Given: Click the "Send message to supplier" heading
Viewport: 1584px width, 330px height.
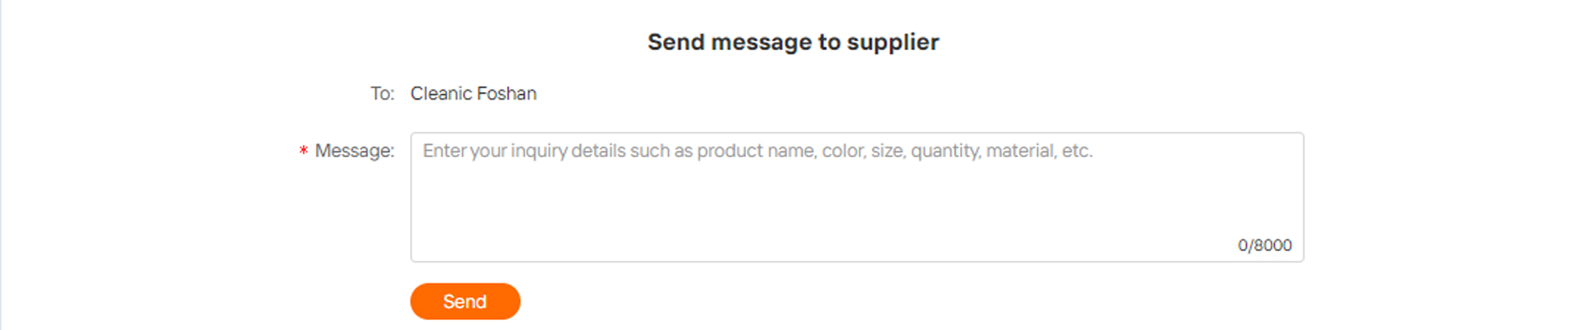Looking at the screenshot, I should 793,42.
